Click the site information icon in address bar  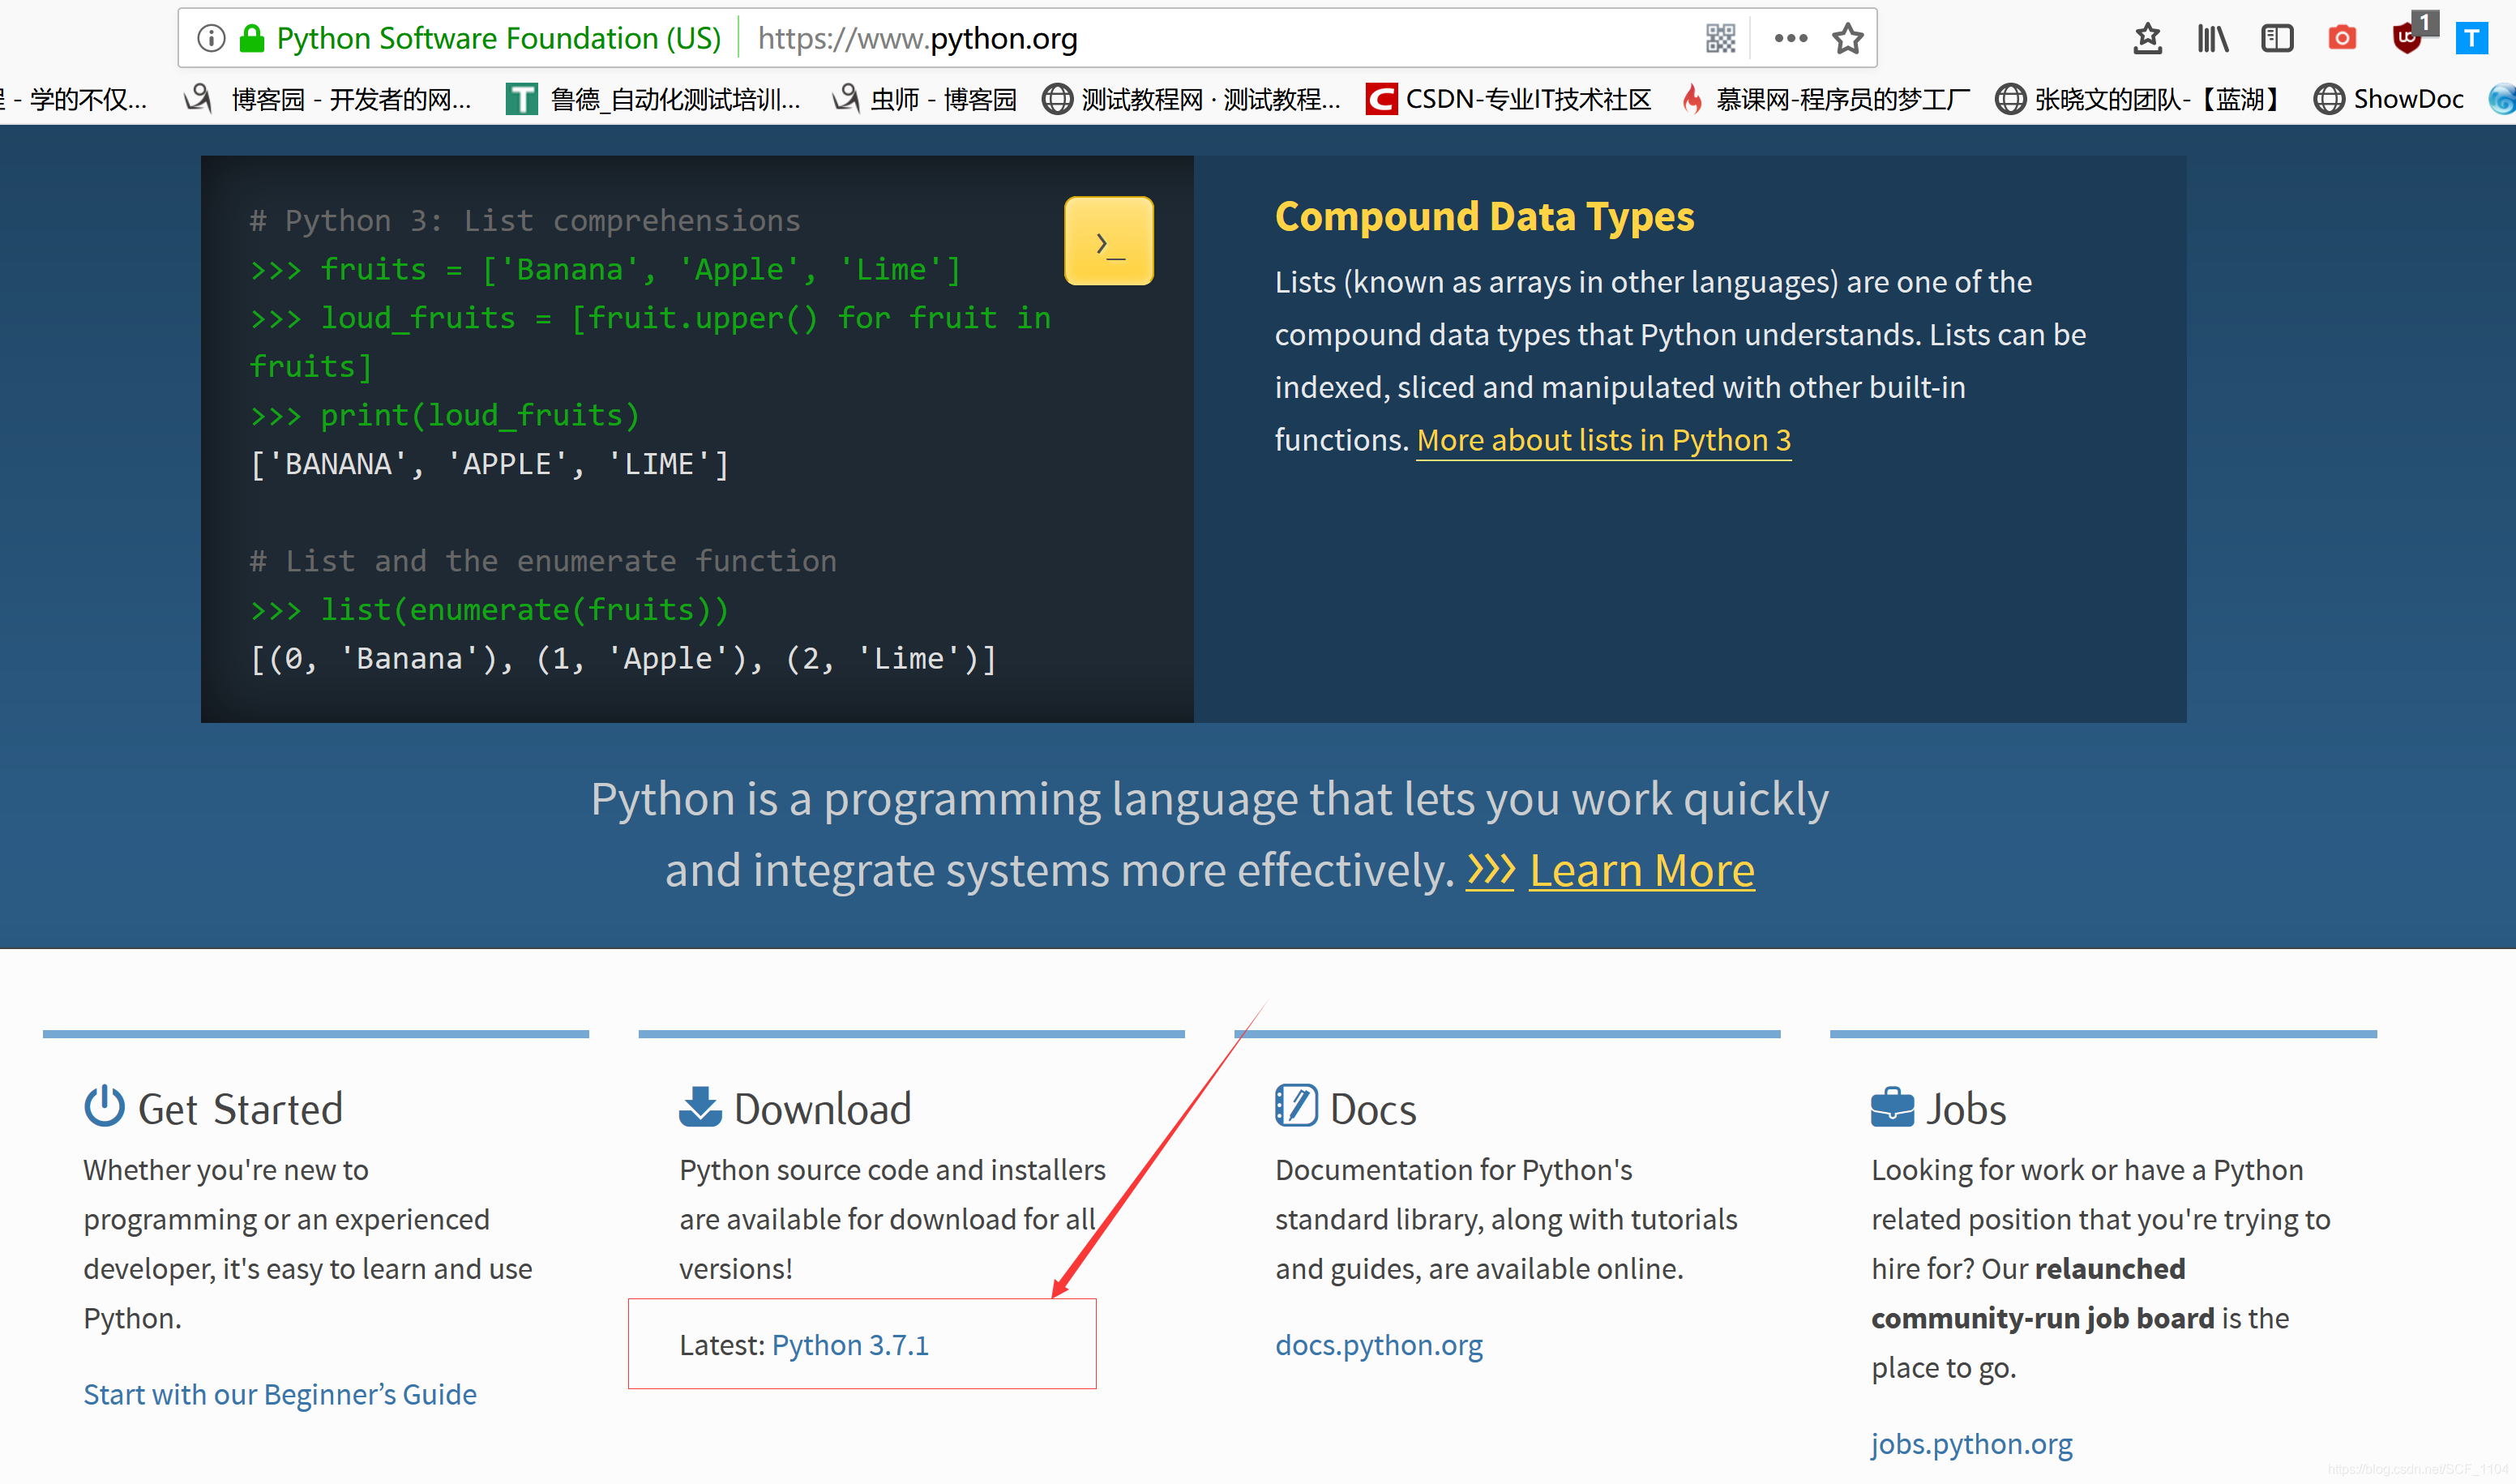(211, 38)
